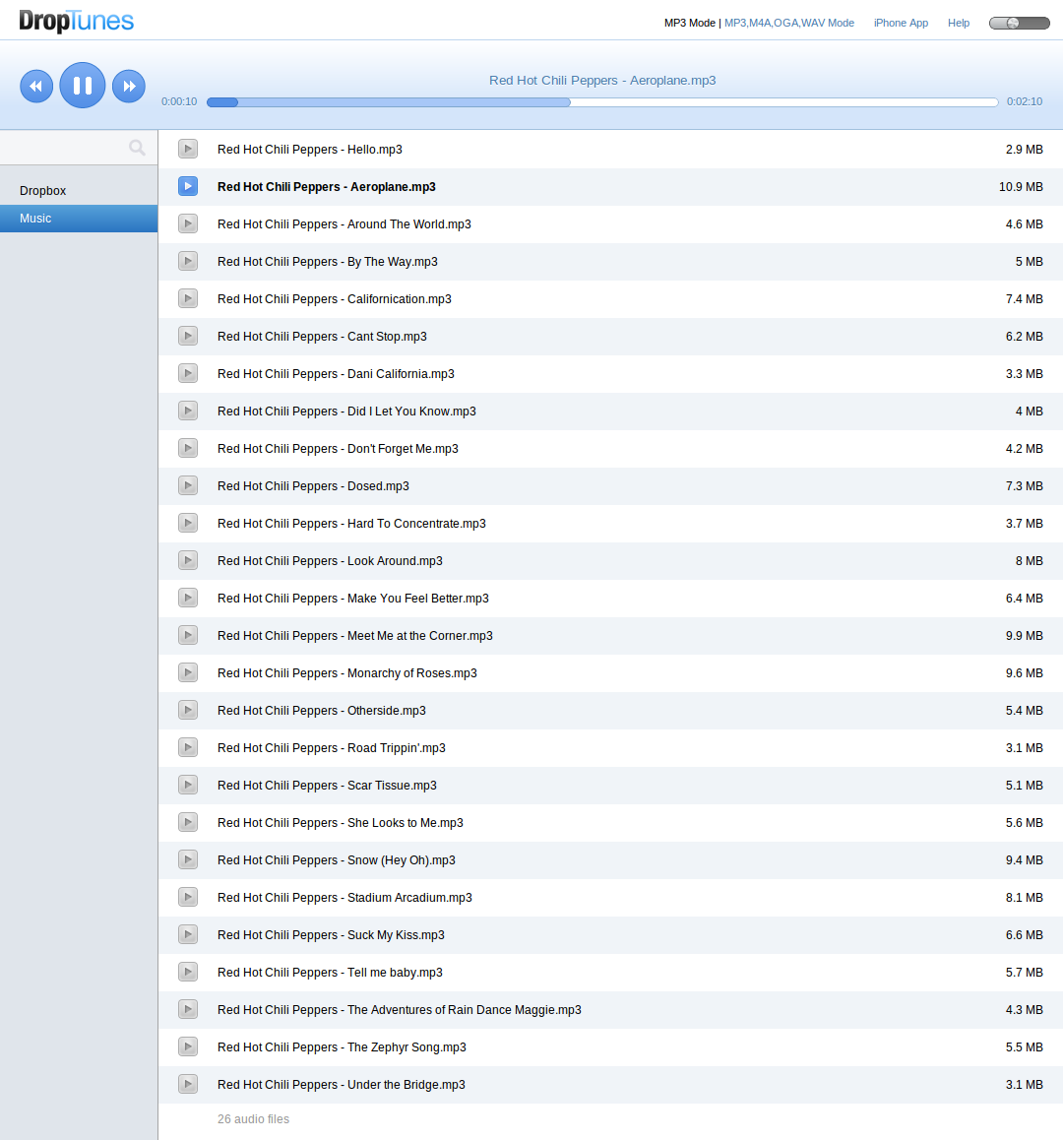
Task: Skip to the next track
Action: [x=129, y=87]
